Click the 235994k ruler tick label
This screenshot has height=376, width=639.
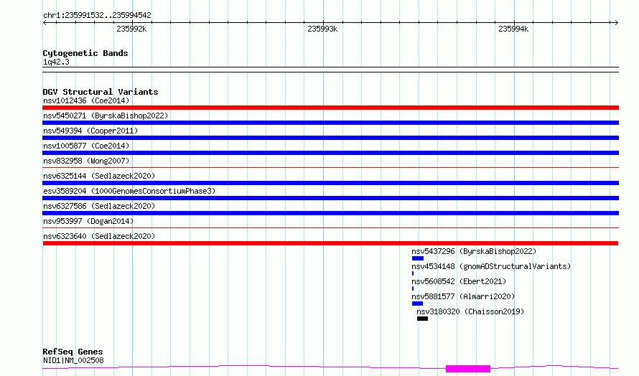[513, 29]
